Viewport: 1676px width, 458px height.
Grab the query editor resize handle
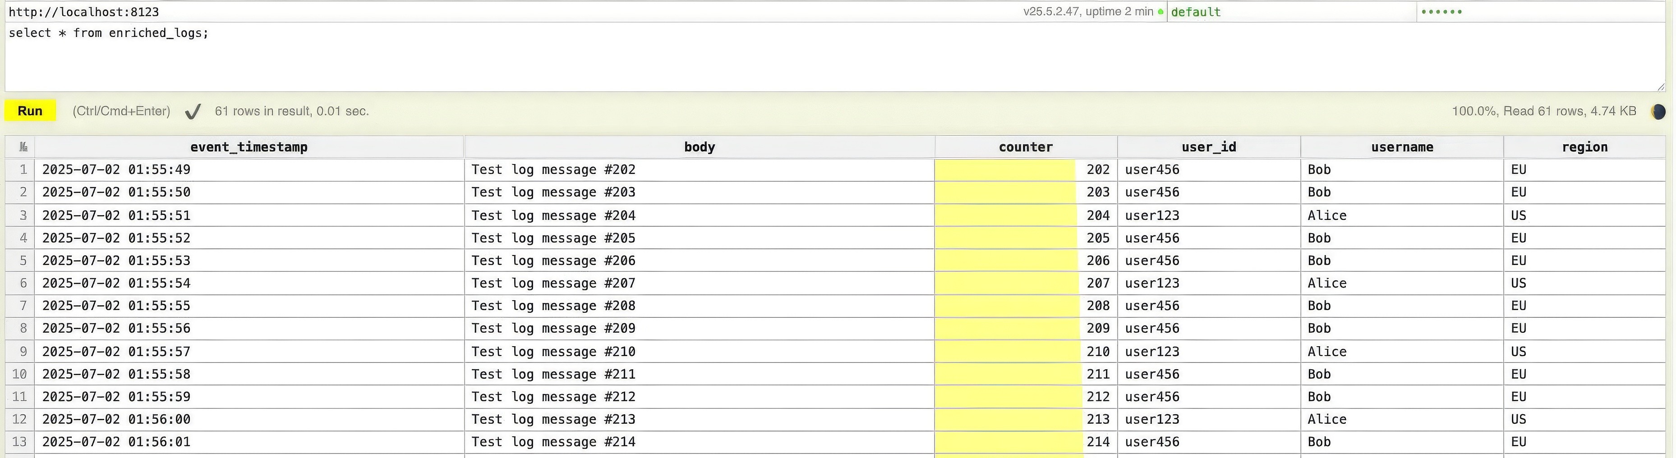click(x=1661, y=87)
